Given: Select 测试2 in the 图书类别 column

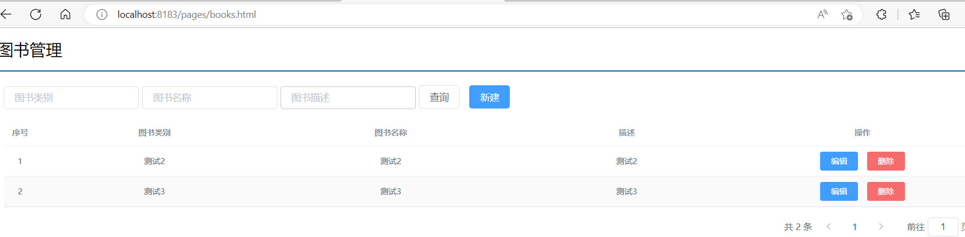Looking at the screenshot, I should (x=155, y=161).
